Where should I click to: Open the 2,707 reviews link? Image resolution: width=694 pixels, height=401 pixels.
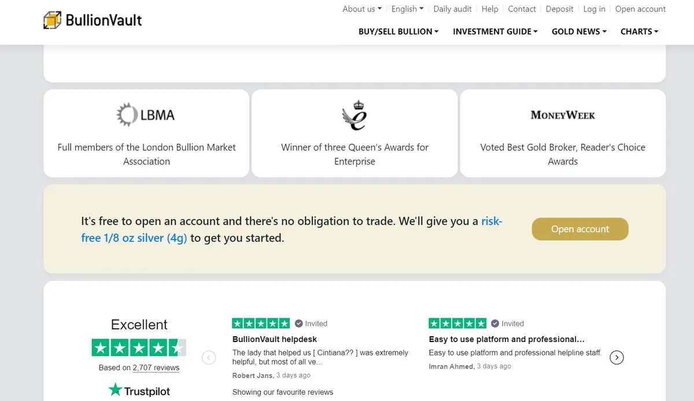point(156,367)
